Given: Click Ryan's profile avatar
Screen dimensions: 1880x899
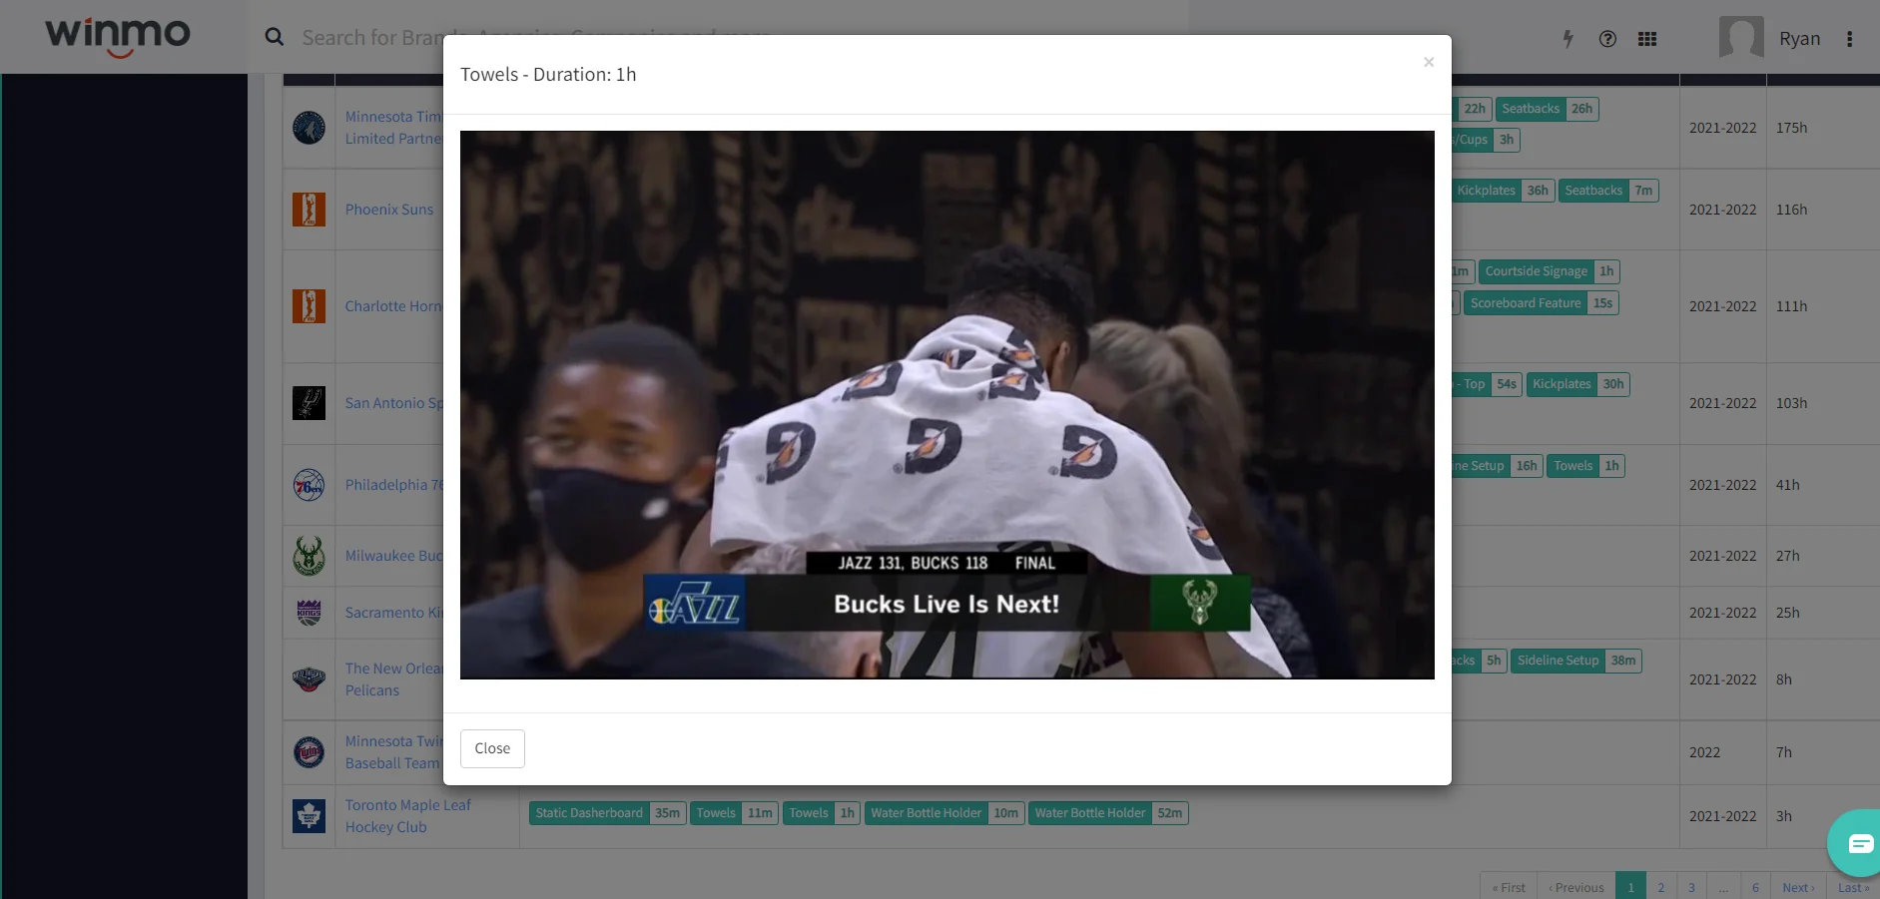Looking at the screenshot, I should pos(1741,38).
